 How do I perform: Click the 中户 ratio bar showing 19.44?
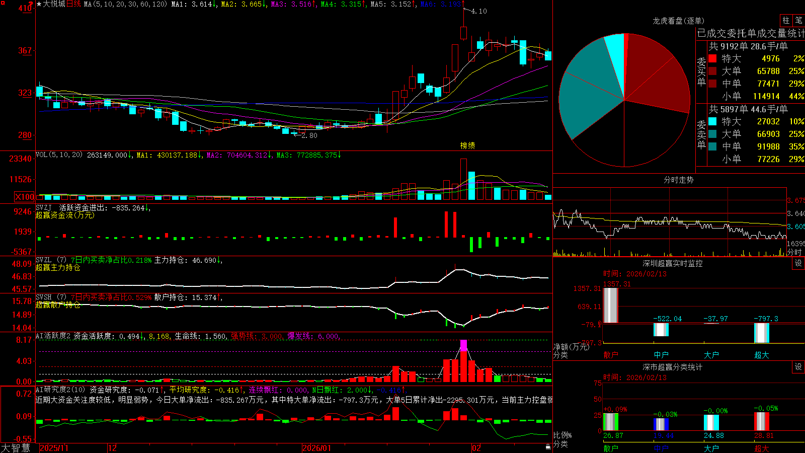[x=661, y=424]
